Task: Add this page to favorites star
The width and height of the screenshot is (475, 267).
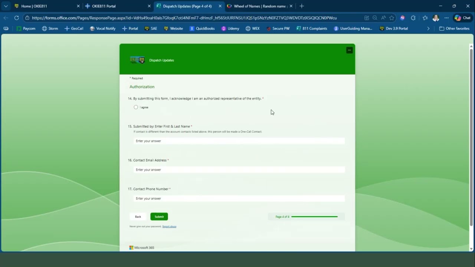Action: point(392,18)
